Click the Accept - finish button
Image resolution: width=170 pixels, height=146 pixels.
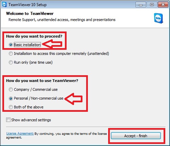point(136,136)
